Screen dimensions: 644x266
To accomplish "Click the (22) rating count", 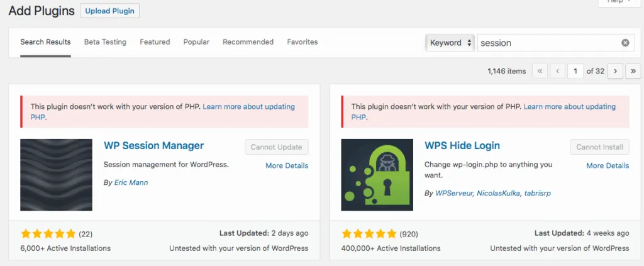I will pos(86,235).
